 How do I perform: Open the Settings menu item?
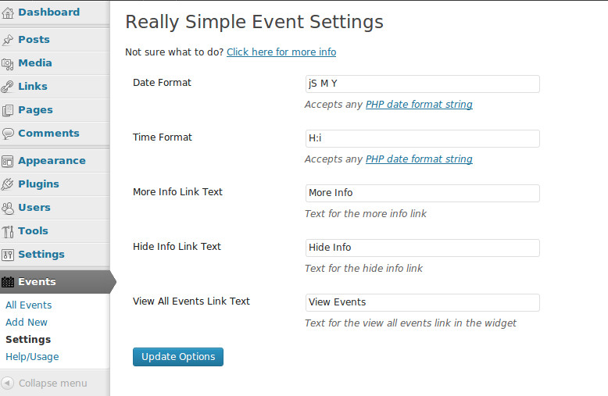pyautogui.click(x=41, y=255)
